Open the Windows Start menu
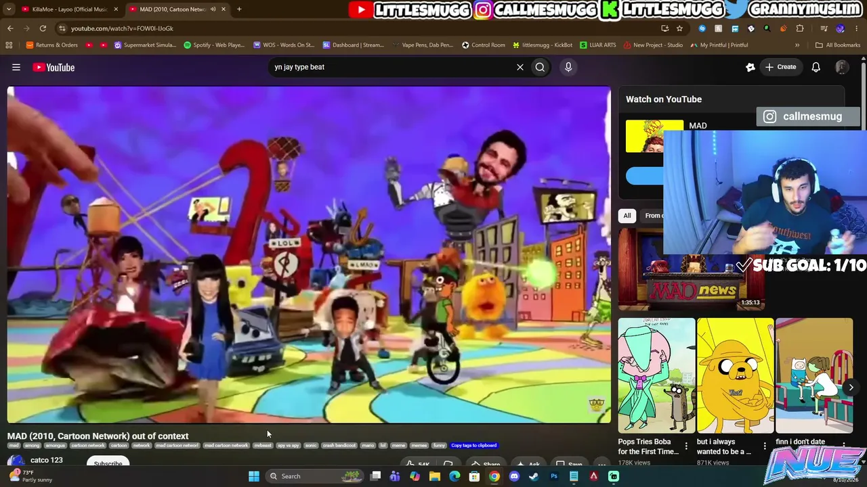 tap(254, 476)
